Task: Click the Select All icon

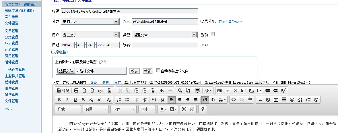Action: (197, 91)
